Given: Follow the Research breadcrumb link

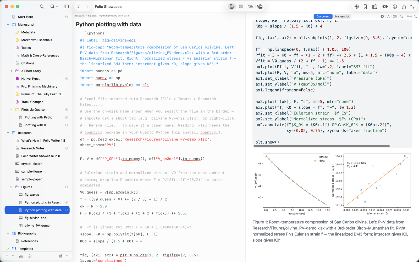Looking at the screenshot, I should click(80, 16).
